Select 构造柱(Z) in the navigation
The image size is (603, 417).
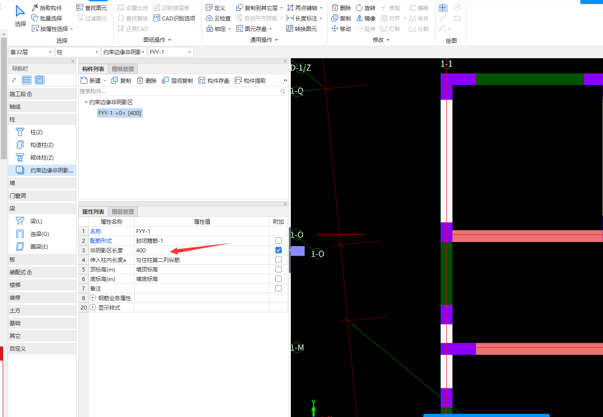pos(42,145)
